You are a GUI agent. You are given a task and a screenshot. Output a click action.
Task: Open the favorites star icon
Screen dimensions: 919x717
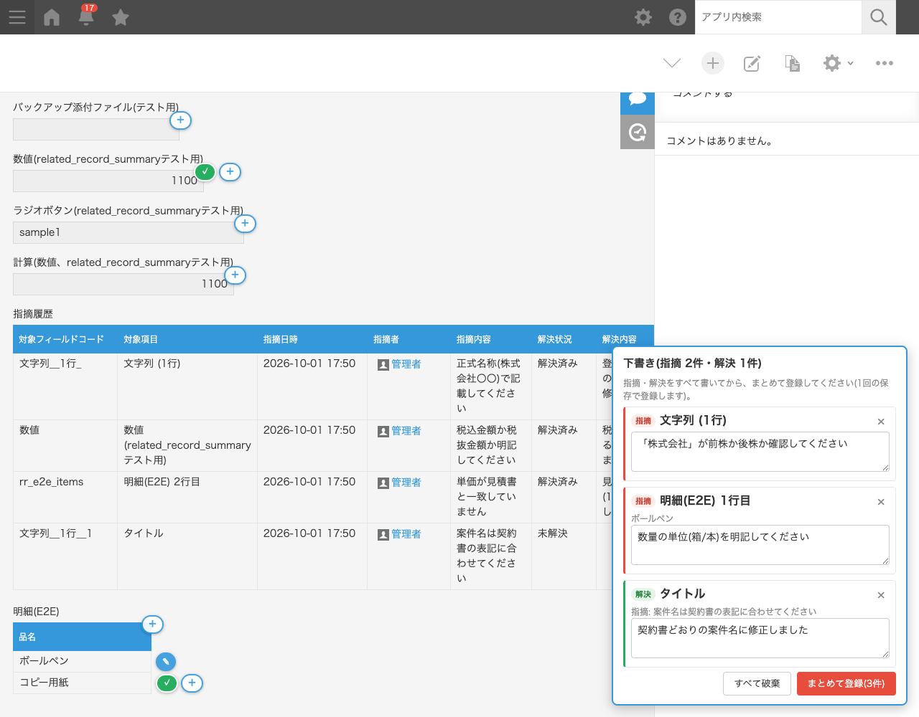121,17
